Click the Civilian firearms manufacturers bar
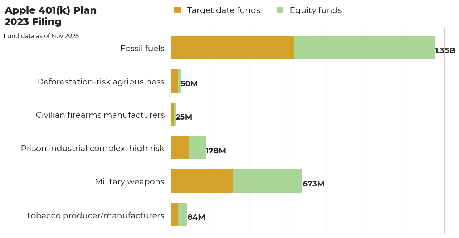 click(173, 115)
